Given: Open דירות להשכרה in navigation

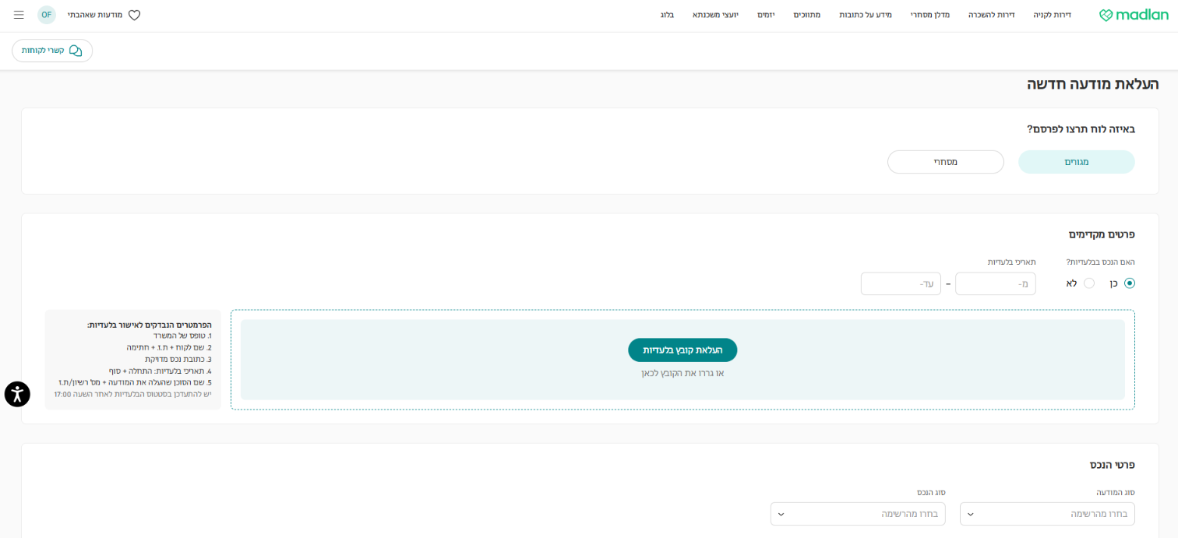Looking at the screenshot, I should (x=991, y=15).
